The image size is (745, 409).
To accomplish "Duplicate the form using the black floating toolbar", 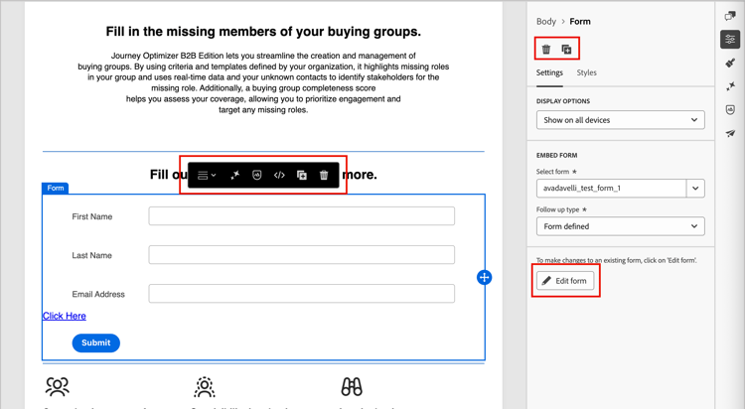I will point(302,176).
